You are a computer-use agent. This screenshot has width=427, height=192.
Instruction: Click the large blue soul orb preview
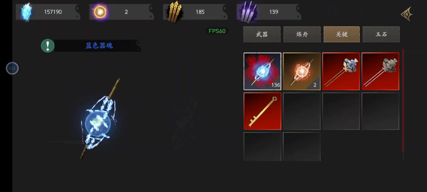pyautogui.click(x=100, y=119)
